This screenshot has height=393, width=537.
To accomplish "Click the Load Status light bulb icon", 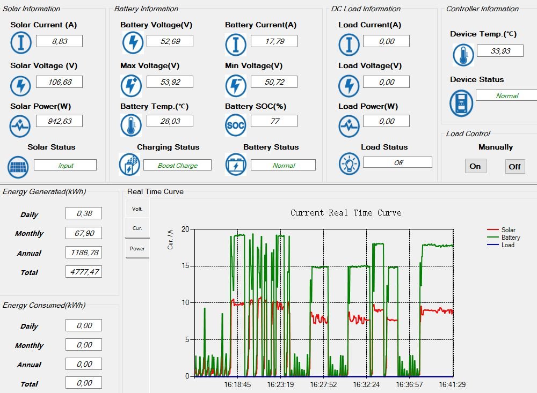I will coord(349,164).
